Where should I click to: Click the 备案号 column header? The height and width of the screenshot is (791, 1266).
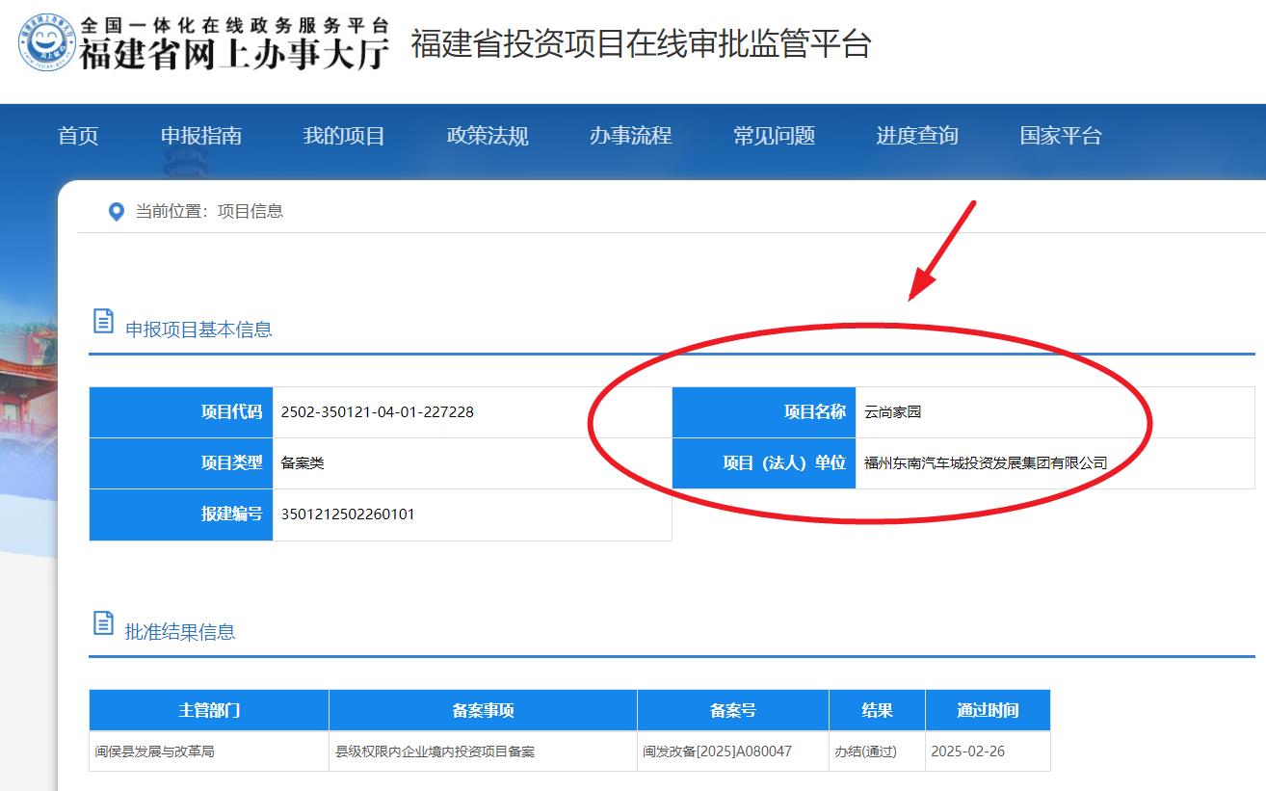coord(733,710)
